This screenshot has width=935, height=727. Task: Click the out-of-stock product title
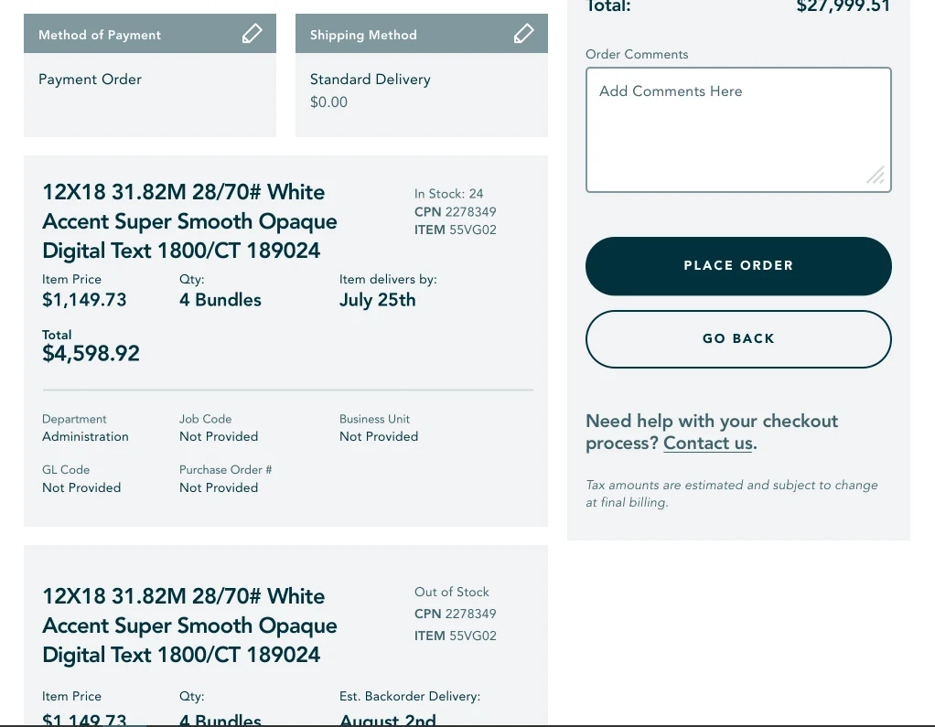point(189,625)
